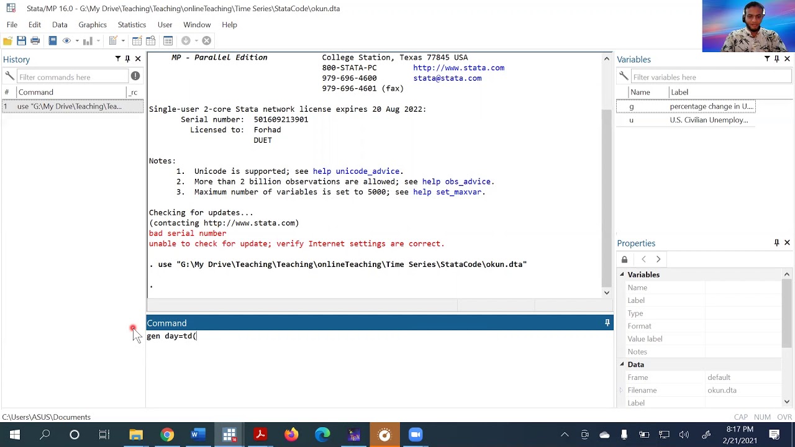Select variable g in Variables list
Image resolution: width=795 pixels, height=447 pixels.
[x=686, y=106]
